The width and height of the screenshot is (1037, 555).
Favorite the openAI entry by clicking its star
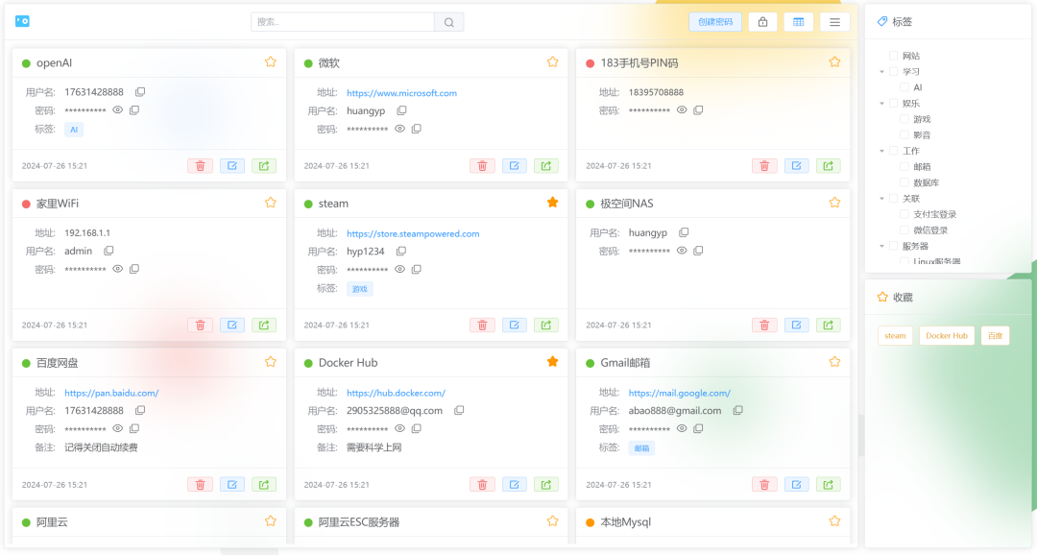(x=270, y=60)
